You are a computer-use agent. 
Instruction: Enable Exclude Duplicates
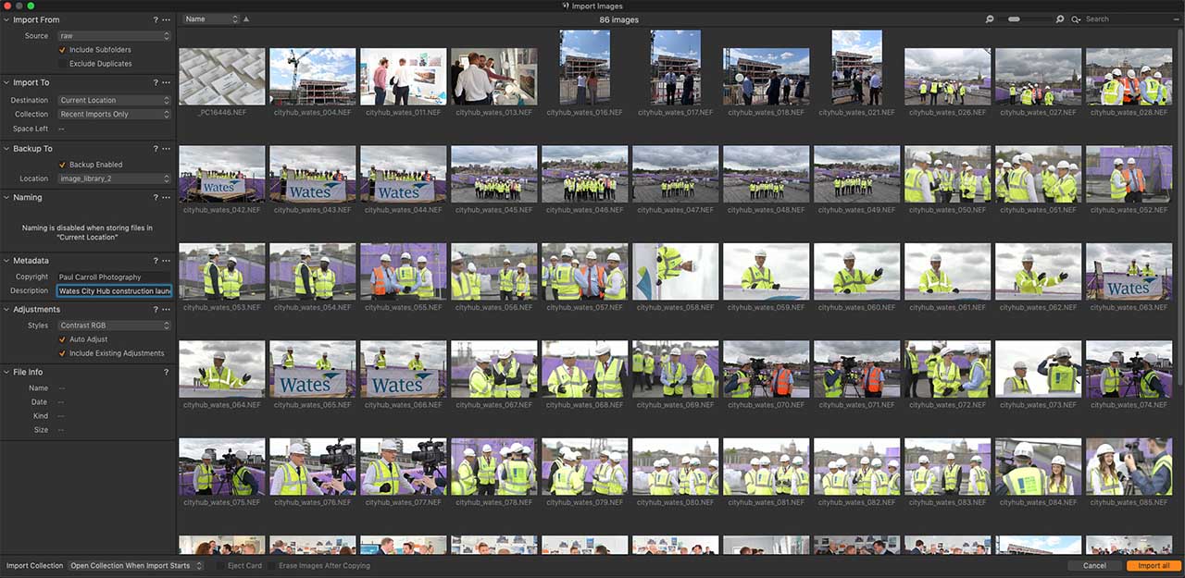pos(63,64)
